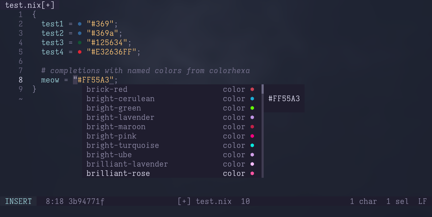Choose the brilliant-lavender suggestion
Image resolution: width=432 pixels, height=217 pixels.
tap(172, 164)
